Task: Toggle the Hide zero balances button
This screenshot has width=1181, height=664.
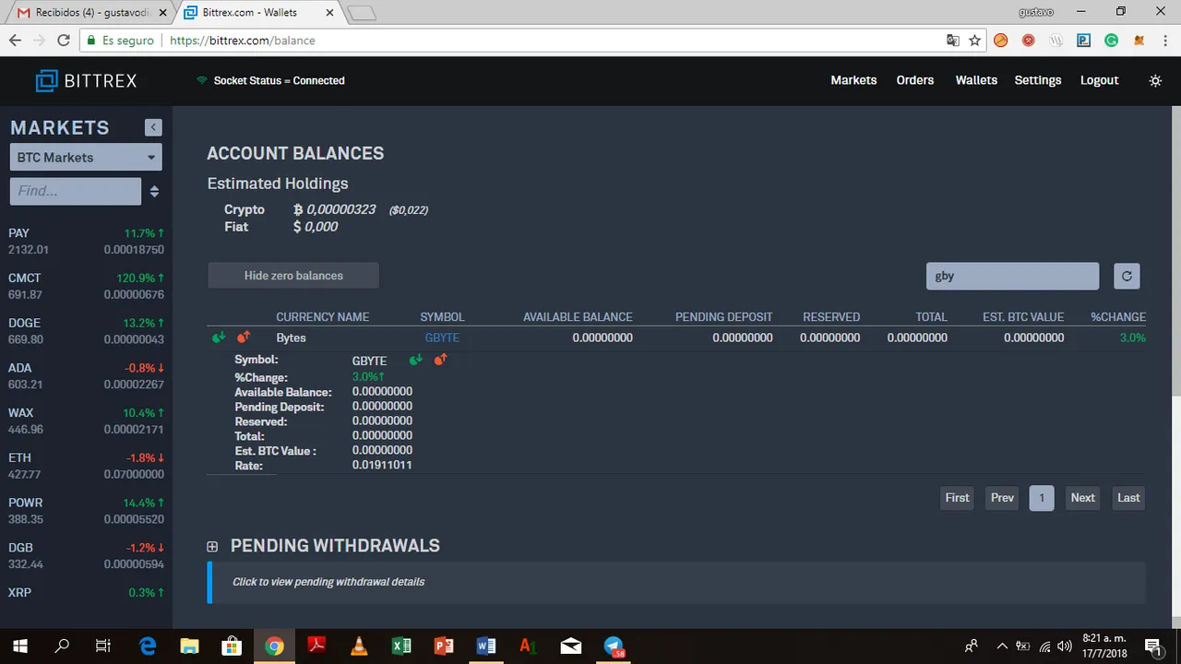Action: coord(293,276)
